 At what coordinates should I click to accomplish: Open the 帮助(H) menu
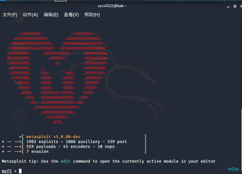click(x=92, y=15)
